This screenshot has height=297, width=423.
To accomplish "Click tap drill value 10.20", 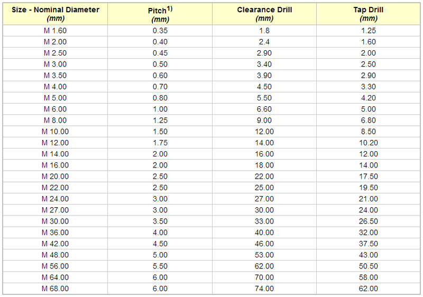I will click(368, 143).
